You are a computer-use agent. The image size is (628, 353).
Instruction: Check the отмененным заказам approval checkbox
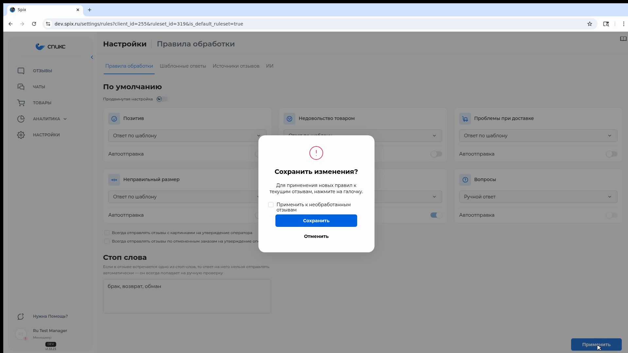click(x=107, y=242)
